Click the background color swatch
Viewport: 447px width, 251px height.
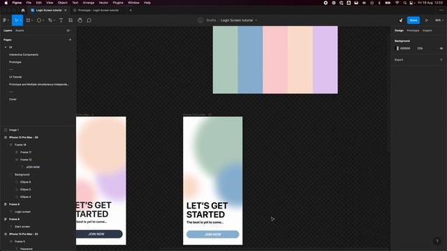(x=397, y=48)
